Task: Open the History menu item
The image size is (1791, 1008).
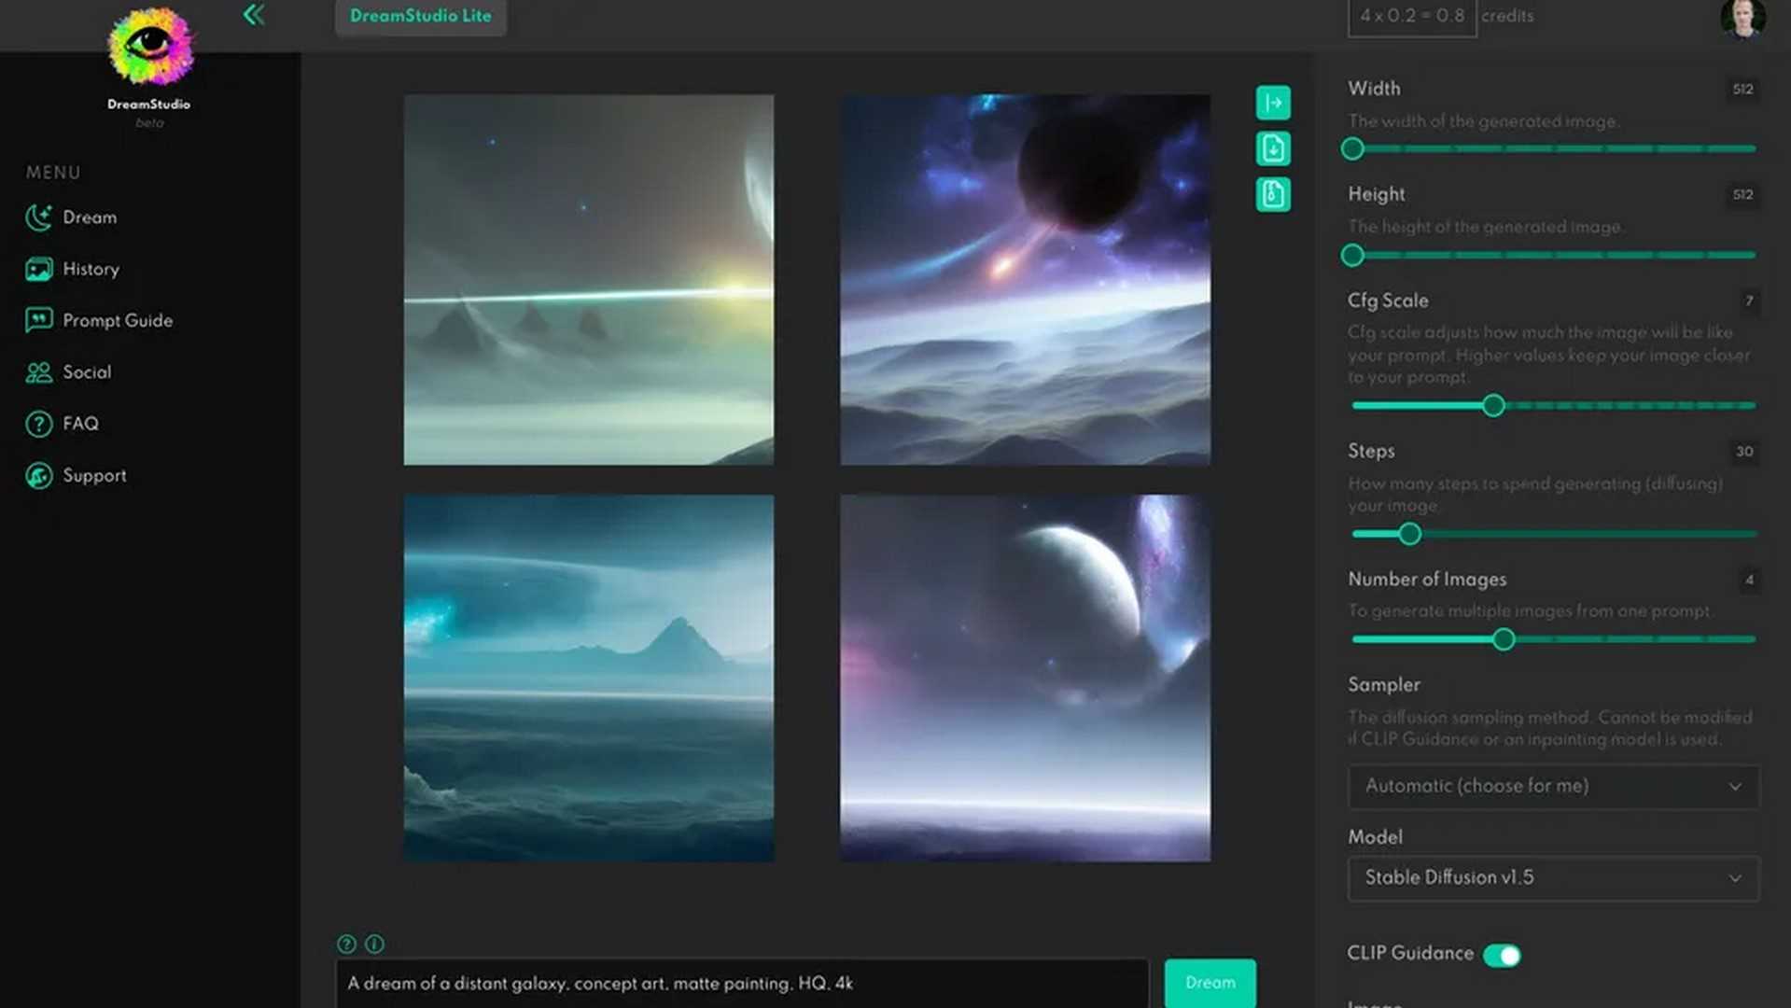Action: [x=91, y=270]
